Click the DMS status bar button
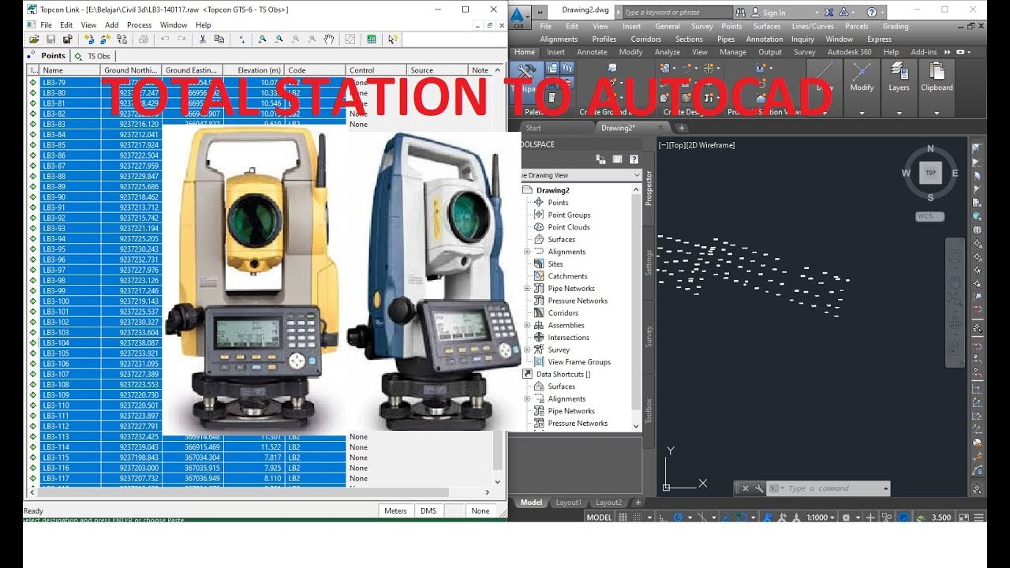1010x568 pixels. tap(428, 511)
